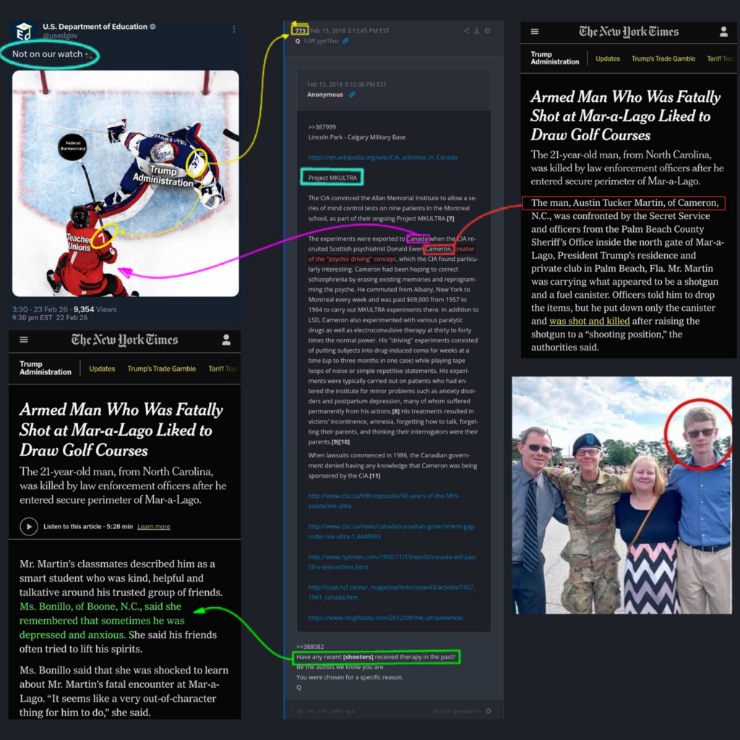The height and width of the screenshot is (740, 740).
Task: Click the X circle icon next to 8chan qresearch
Action: [488, 711]
